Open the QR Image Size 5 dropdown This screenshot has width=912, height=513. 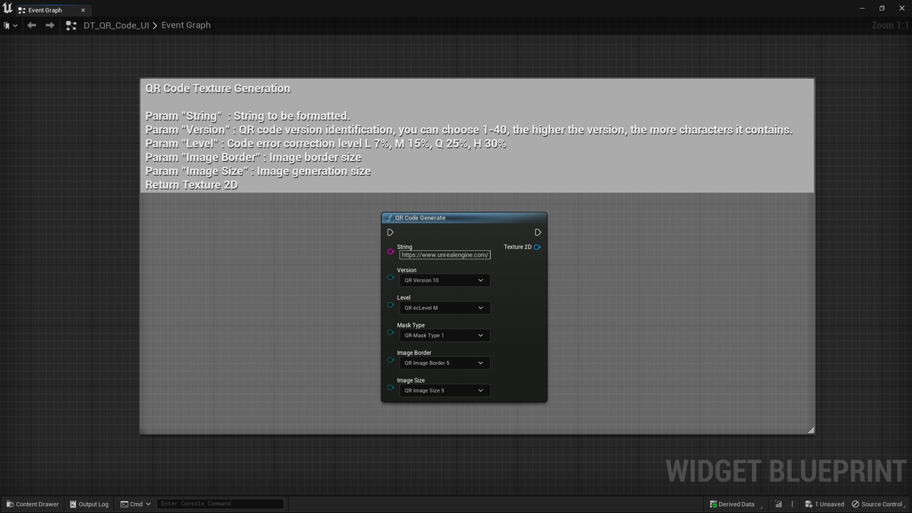tap(445, 390)
